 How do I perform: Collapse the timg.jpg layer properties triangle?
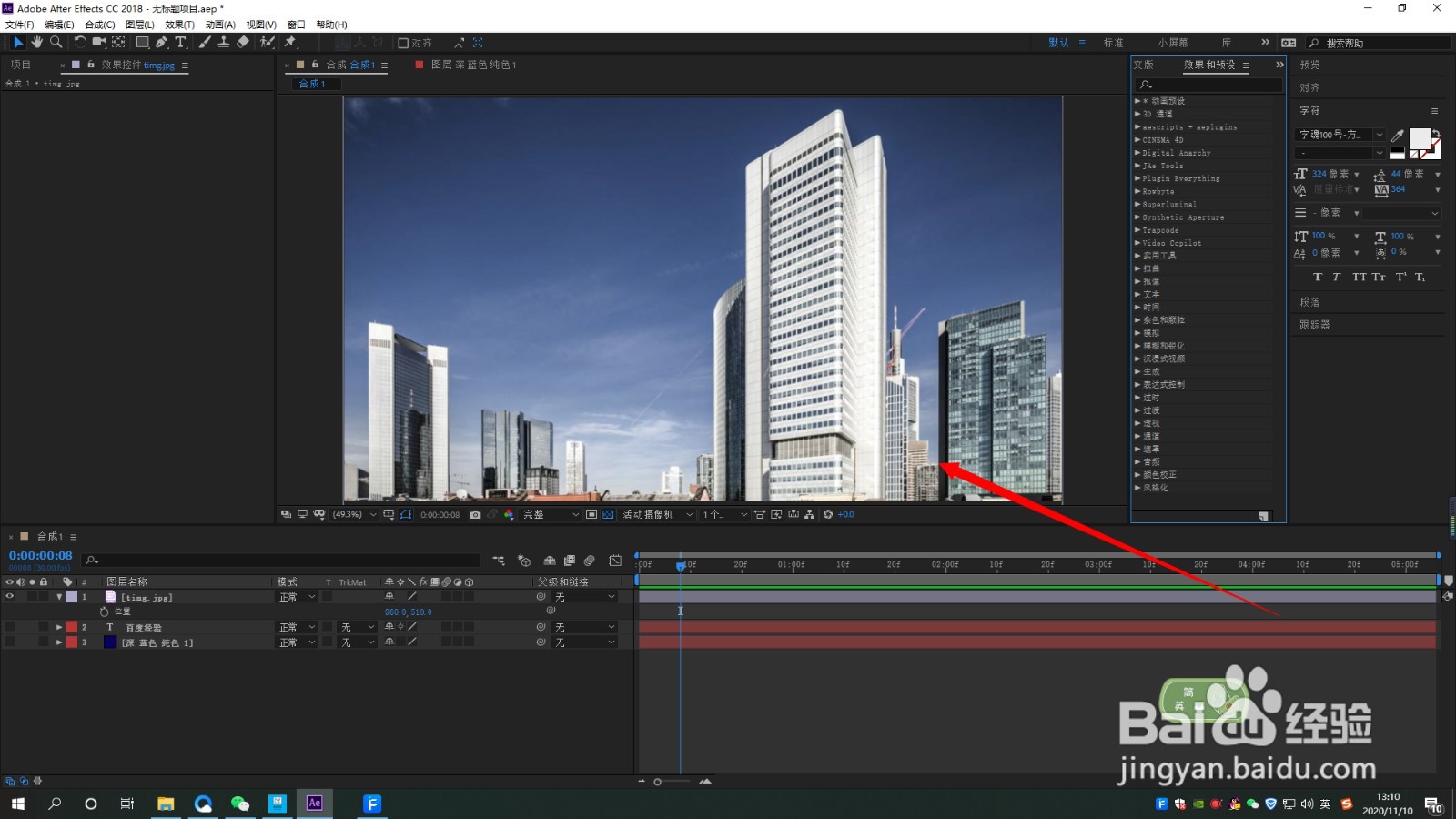click(59, 597)
